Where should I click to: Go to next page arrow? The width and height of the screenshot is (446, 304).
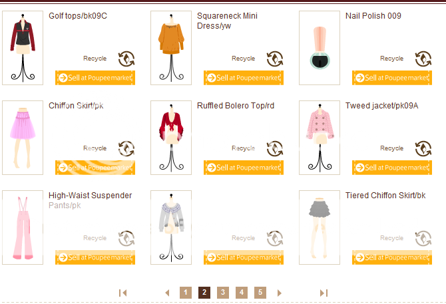pyautogui.click(x=280, y=293)
